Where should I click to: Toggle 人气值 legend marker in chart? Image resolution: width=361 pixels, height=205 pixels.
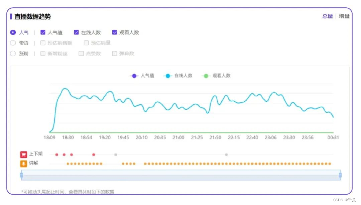pos(134,76)
